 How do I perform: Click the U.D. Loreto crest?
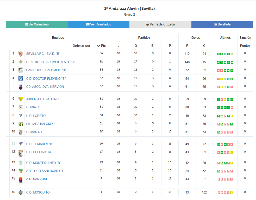tap(21, 116)
